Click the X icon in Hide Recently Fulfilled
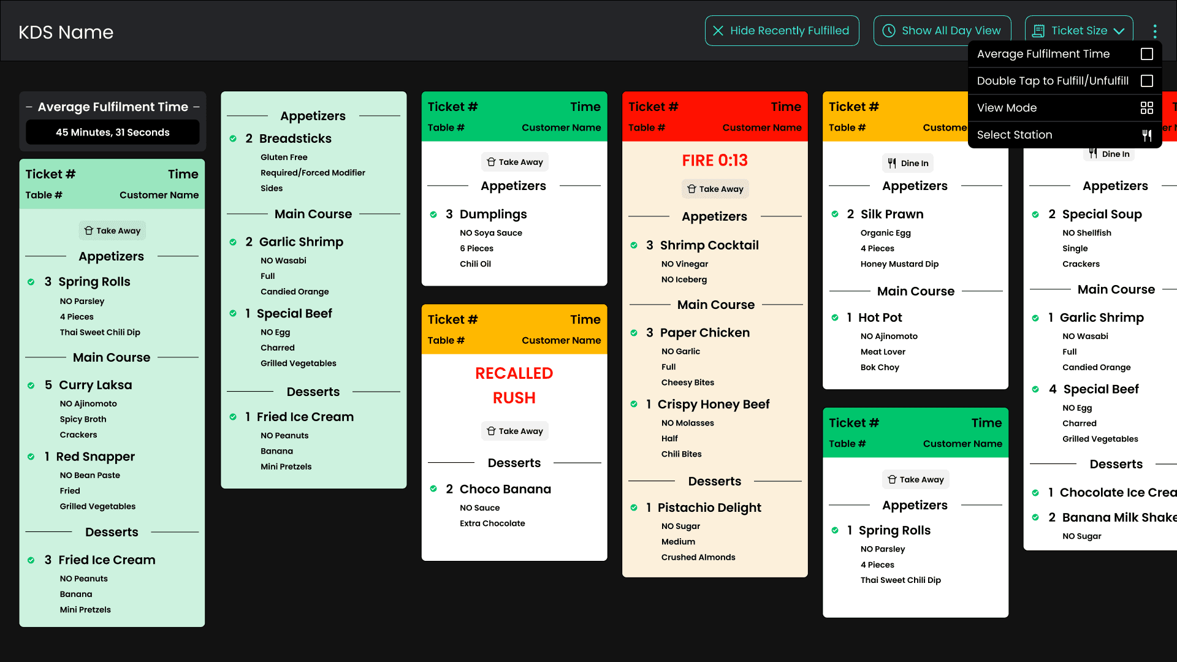 click(718, 31)
